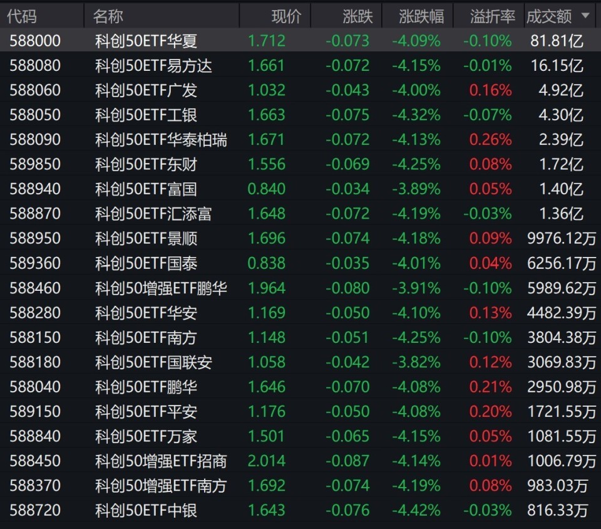601x529 pixels.
Task: Click the code 588060
Action: 35,90
